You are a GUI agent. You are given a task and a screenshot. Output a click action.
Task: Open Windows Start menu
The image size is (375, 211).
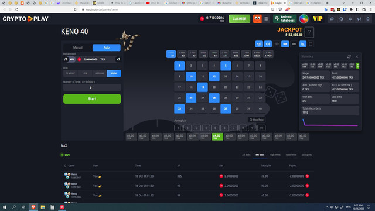[x=5, y=207]
